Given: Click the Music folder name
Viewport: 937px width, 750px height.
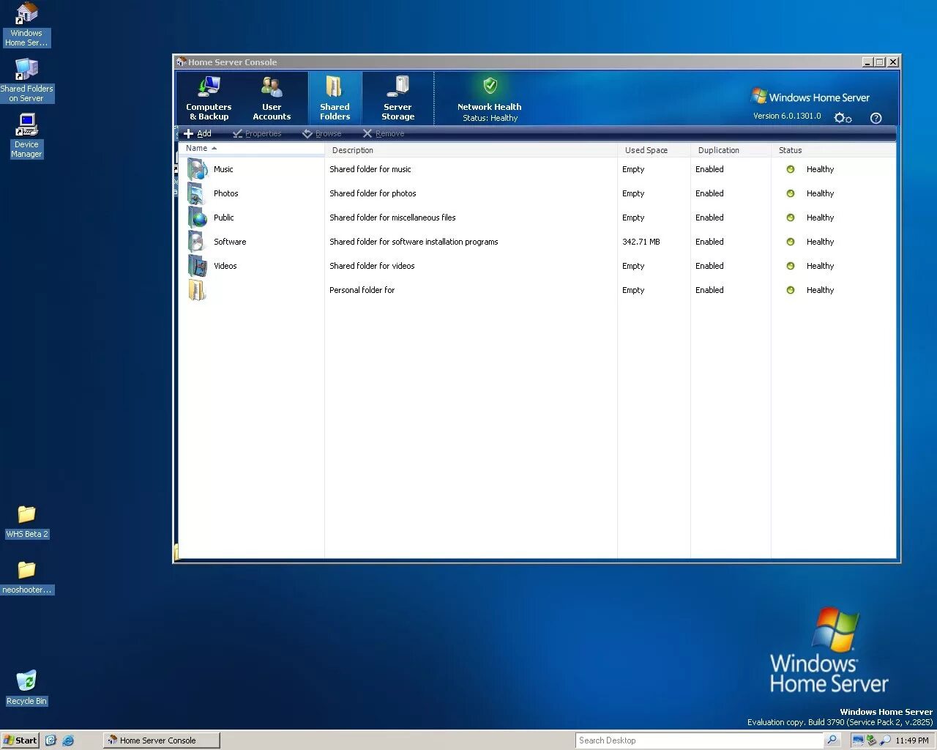Looking at the screenshot, I should [x=223, y=169].
